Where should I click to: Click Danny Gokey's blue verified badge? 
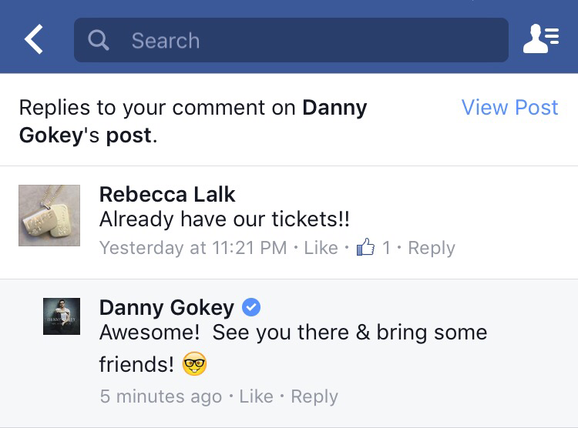[x=251, y=308]
